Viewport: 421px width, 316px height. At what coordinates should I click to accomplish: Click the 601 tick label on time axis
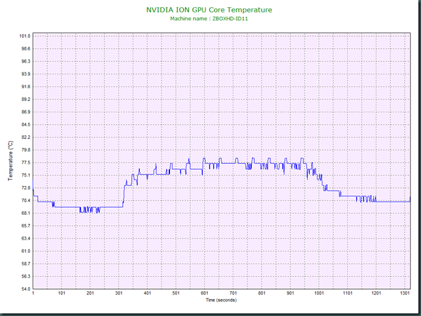(205, 293)
